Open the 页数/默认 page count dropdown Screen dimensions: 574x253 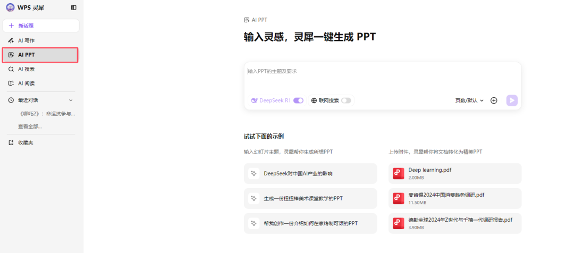tap(469, 100)
